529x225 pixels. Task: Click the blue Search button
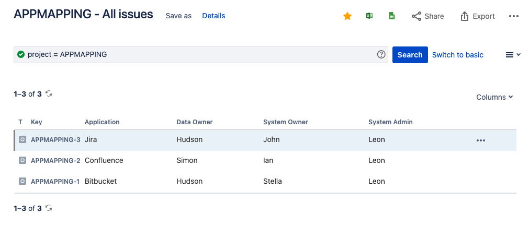(410, 55)
